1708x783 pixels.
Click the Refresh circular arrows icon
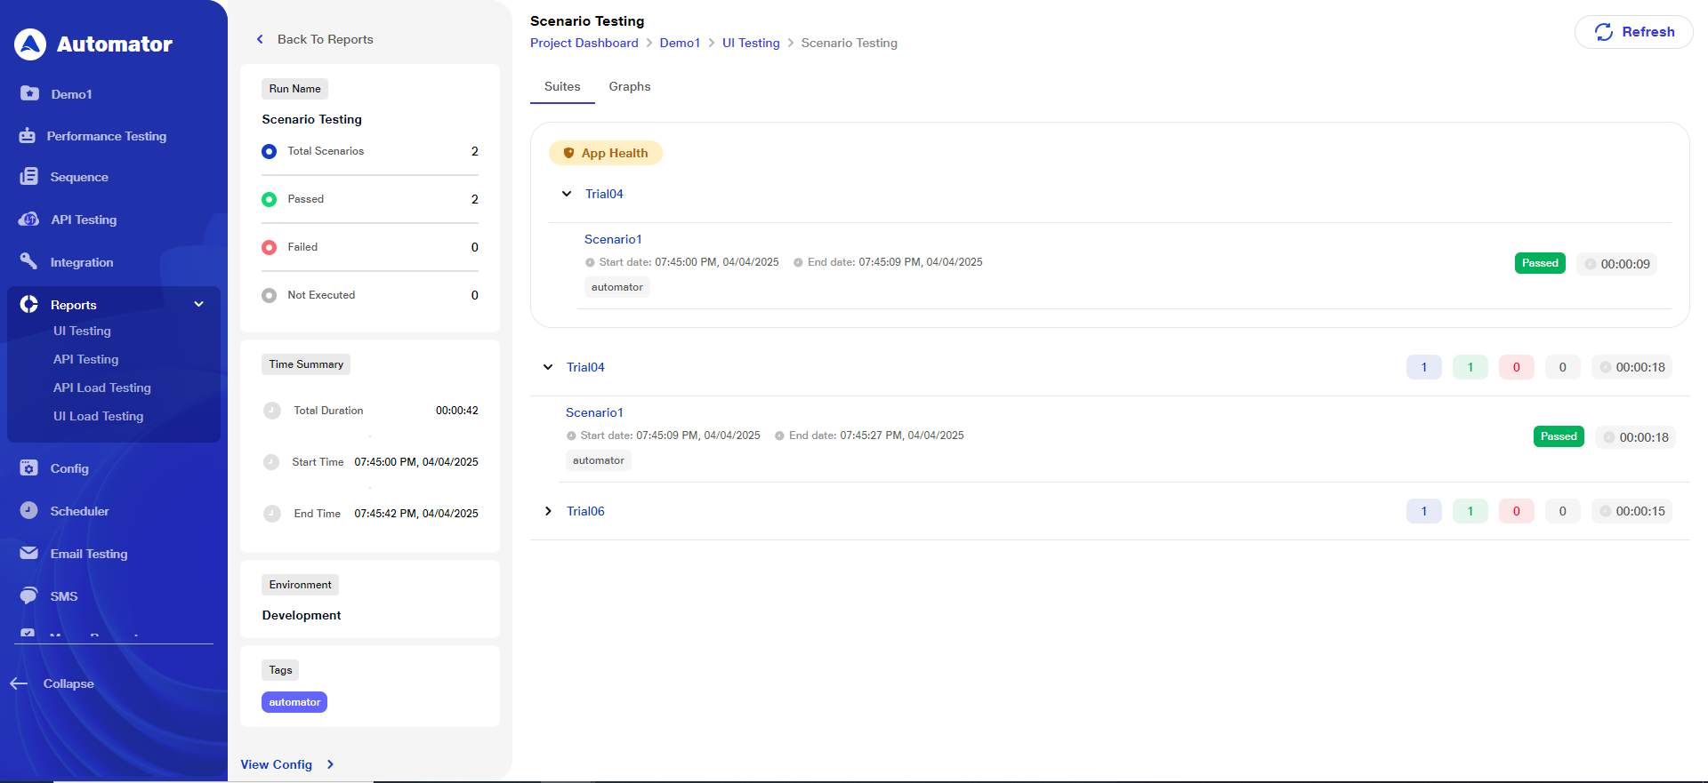pyautogui.click(x=1604, y=32)
